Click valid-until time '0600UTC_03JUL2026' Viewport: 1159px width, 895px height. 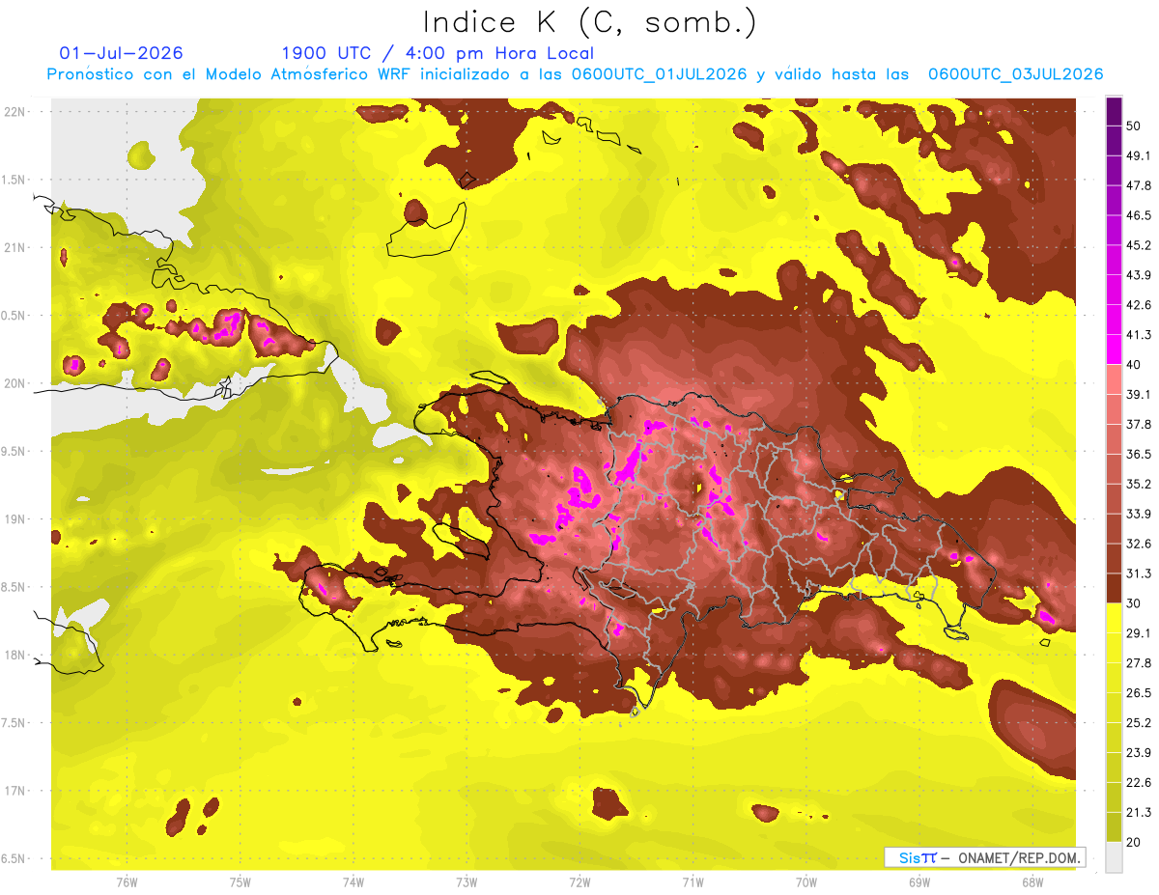[x=1015, y=74]
